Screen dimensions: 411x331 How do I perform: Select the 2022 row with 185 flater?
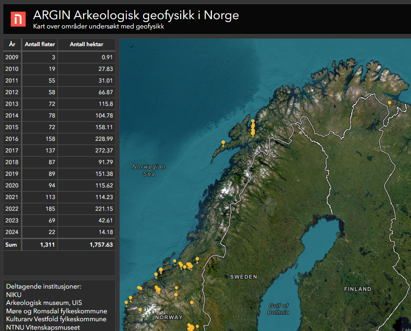click(x=59, y=208)
